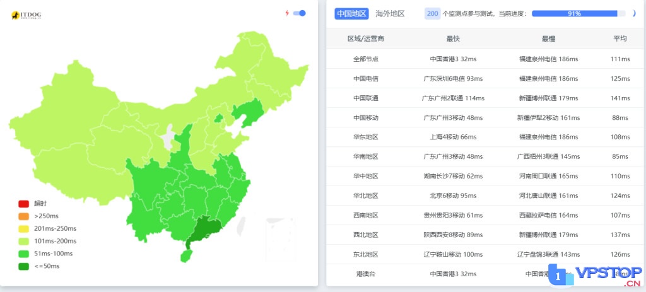Click 辽宁鞍山移动 100ms cell

tap(453, 255)
